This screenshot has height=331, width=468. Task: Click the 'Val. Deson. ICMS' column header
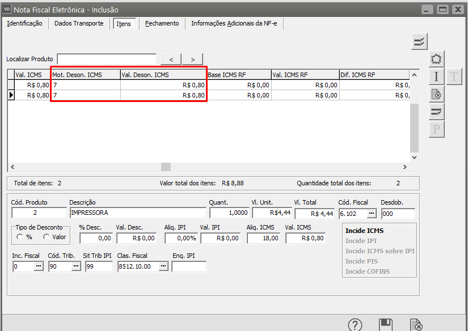163,75
